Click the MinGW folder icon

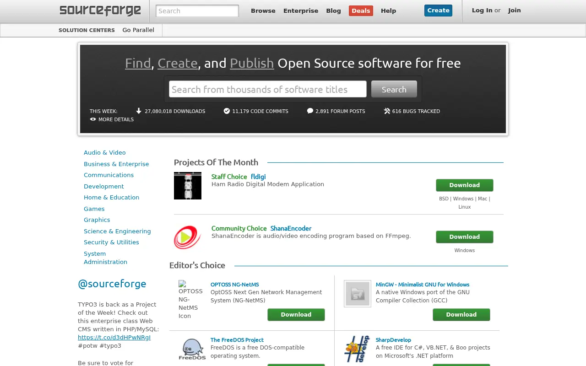[x=358, y=294]
